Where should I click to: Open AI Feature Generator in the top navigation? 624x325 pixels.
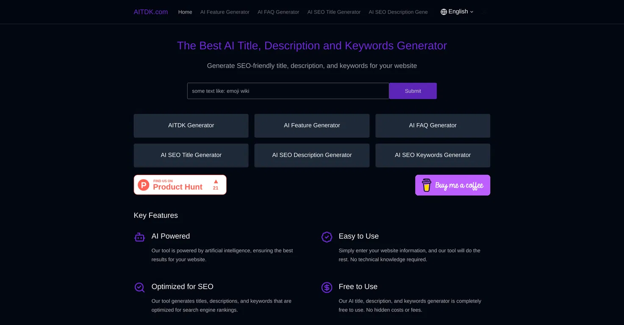[225, 12]
